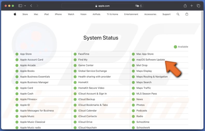The image size is (205, 131).
Task: Select the Apple Business Manager entry
Action: tap(34, 82)
